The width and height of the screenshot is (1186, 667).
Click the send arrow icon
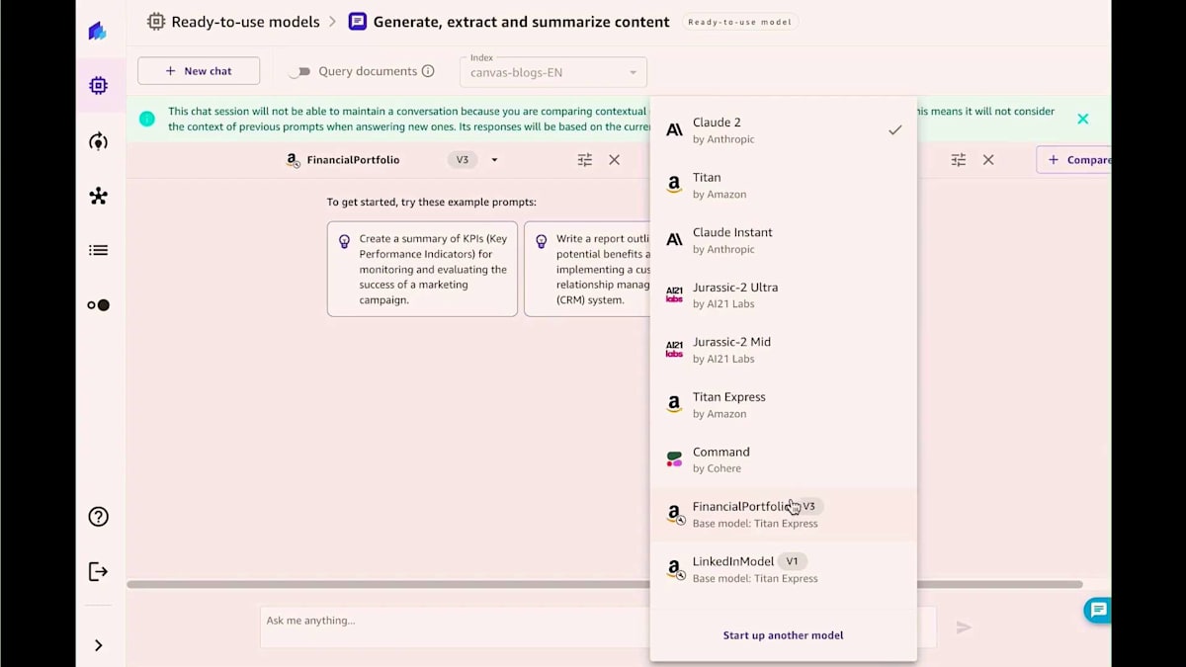tap(964, 627)
